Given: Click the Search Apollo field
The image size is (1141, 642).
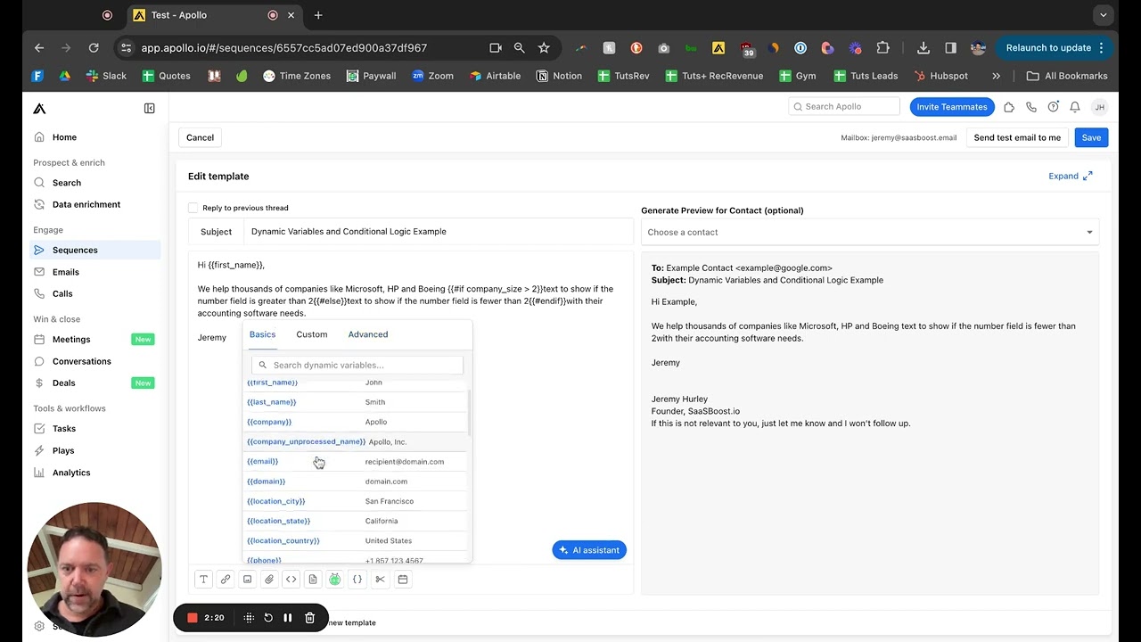Looking at the screenshot, I should tap(844, 107).
